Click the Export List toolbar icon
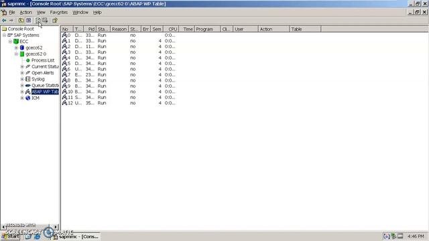 [x=45, y=21]
